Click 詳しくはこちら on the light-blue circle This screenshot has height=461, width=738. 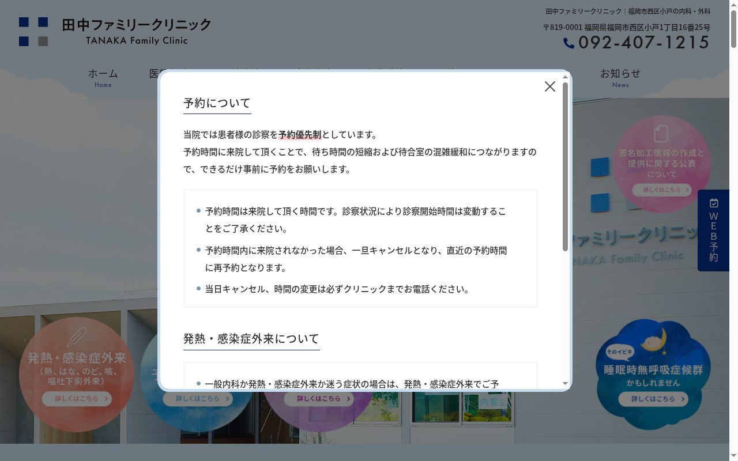click(x=198, y=399)
